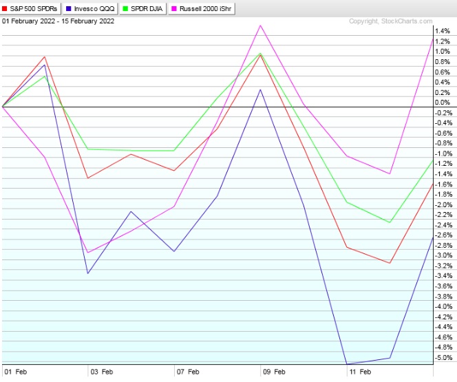Click the S&P 500 peak near 02 Feb

tap(45, 57)
